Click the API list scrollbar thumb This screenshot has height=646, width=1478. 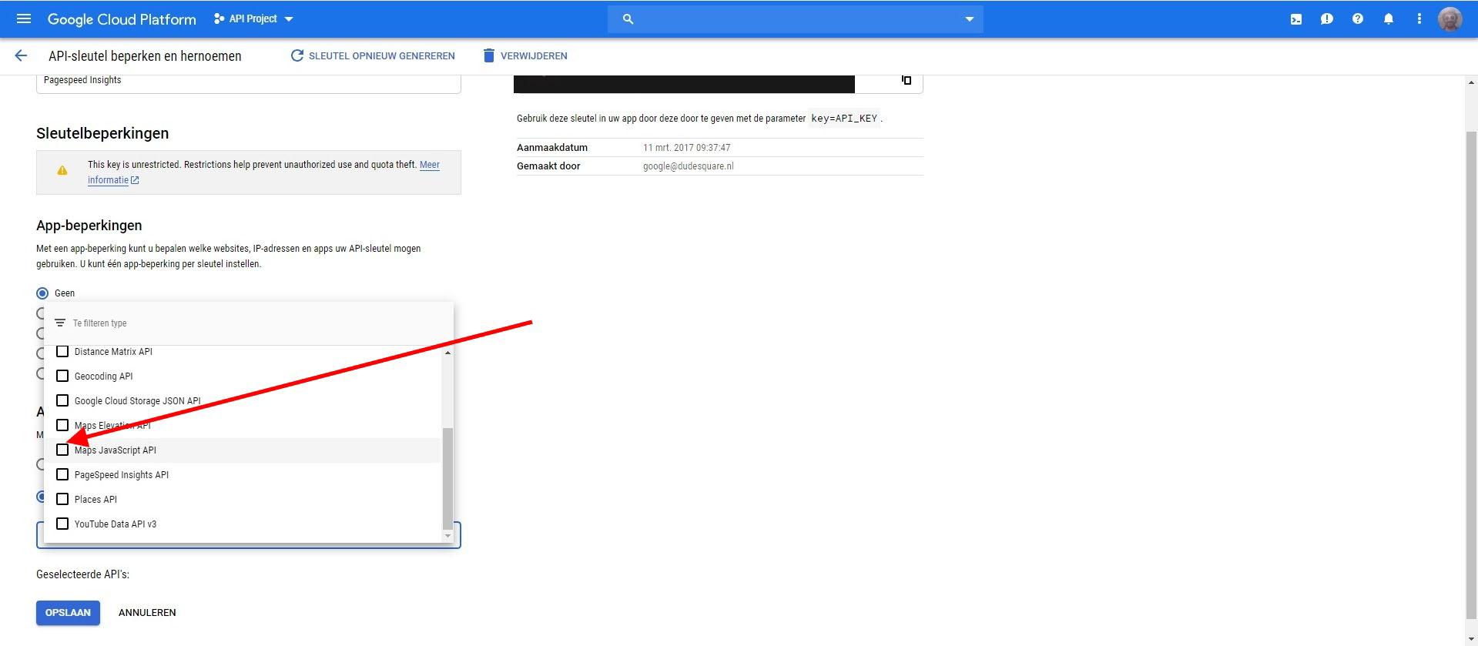[447, 477]
